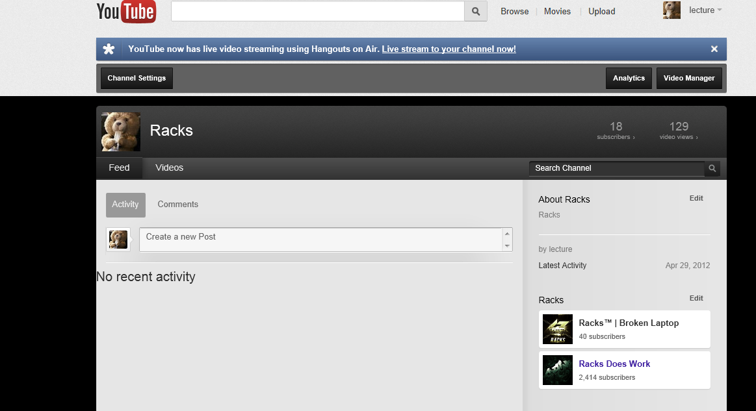This screenshot has height=411, width=756.
Task: Click the YouTube logo
Action: [x=126, y=12]
